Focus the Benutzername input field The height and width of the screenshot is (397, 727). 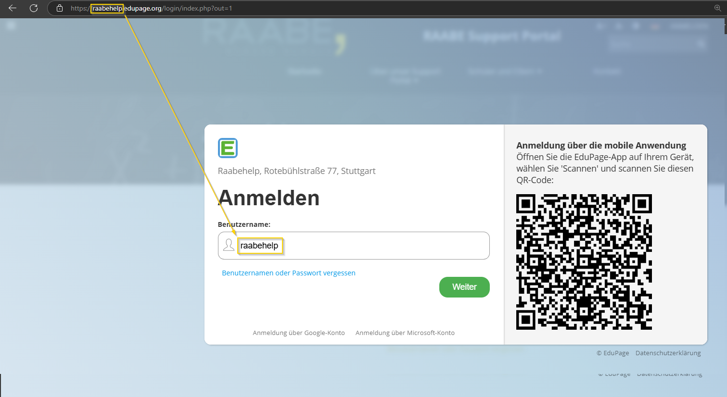(x=354, y=246)
